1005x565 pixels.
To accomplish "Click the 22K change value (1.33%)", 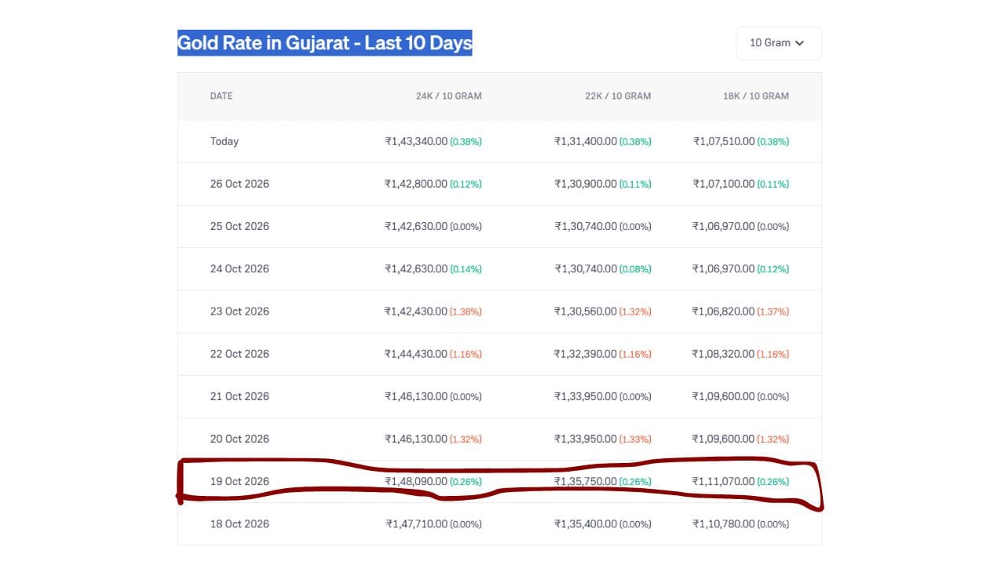I will (x=635, y=439).
